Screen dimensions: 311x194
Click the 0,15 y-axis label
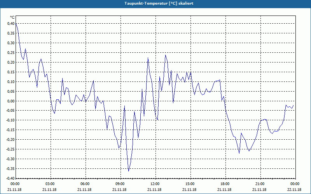pos(11,72)
